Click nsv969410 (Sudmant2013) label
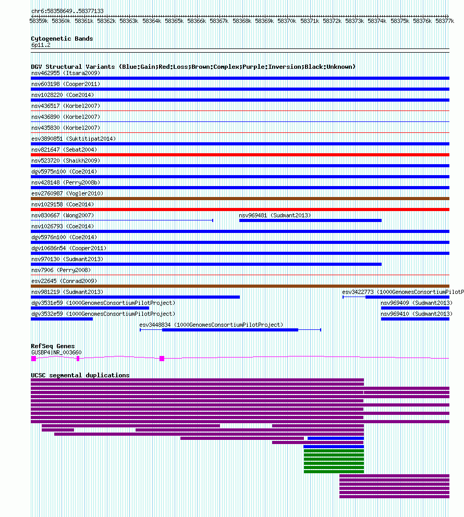Viewport: 464px width, 517px height. [x=417, y=314]
